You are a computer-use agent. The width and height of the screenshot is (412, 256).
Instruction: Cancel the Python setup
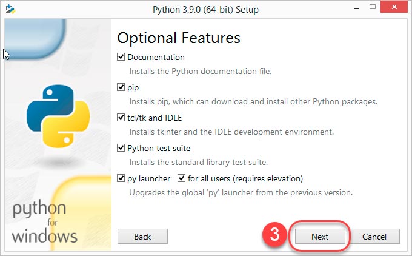(374, 236)
